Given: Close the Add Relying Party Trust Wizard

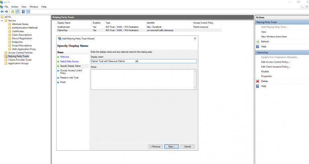Looking at the screenshot, I should (x=195, y=39).
